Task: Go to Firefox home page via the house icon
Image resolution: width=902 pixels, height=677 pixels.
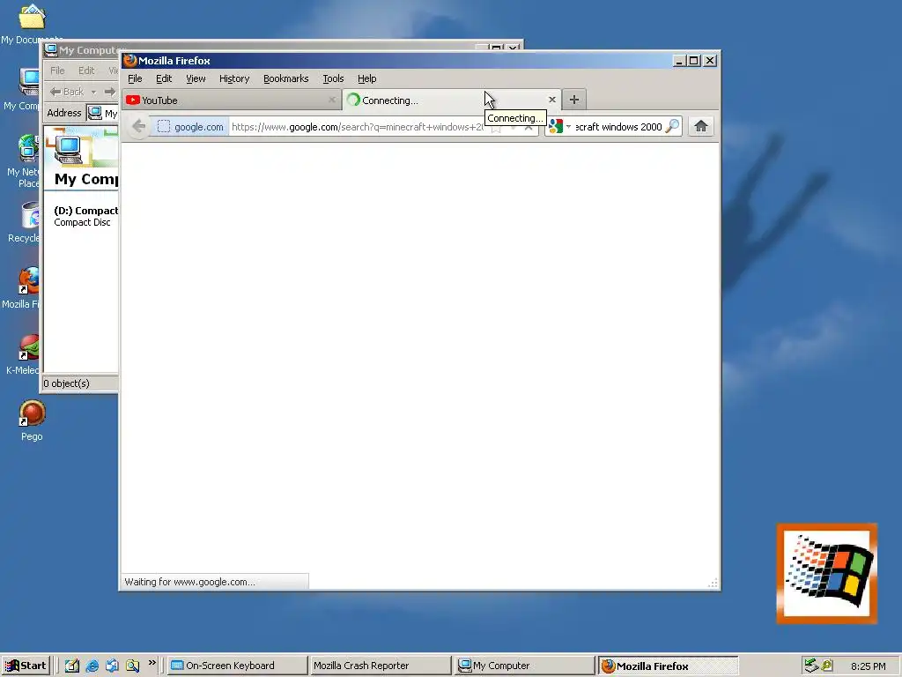Action: (x=700, y=127)
